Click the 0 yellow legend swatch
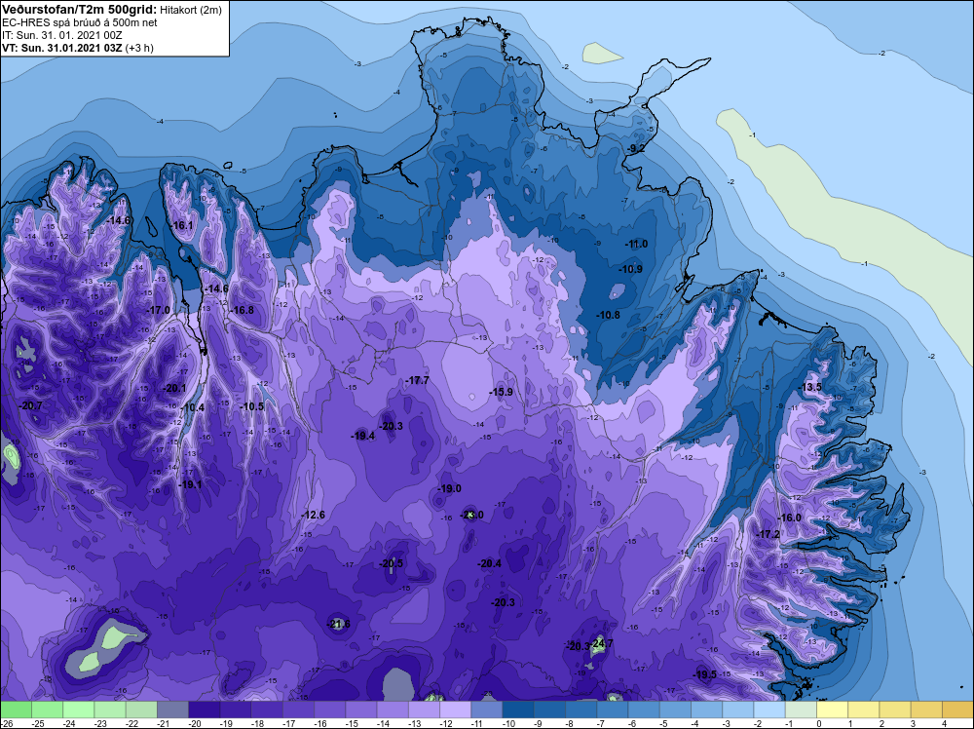Image resolution: width=974 pixels, height=729 pixels. tap(832, 710)
